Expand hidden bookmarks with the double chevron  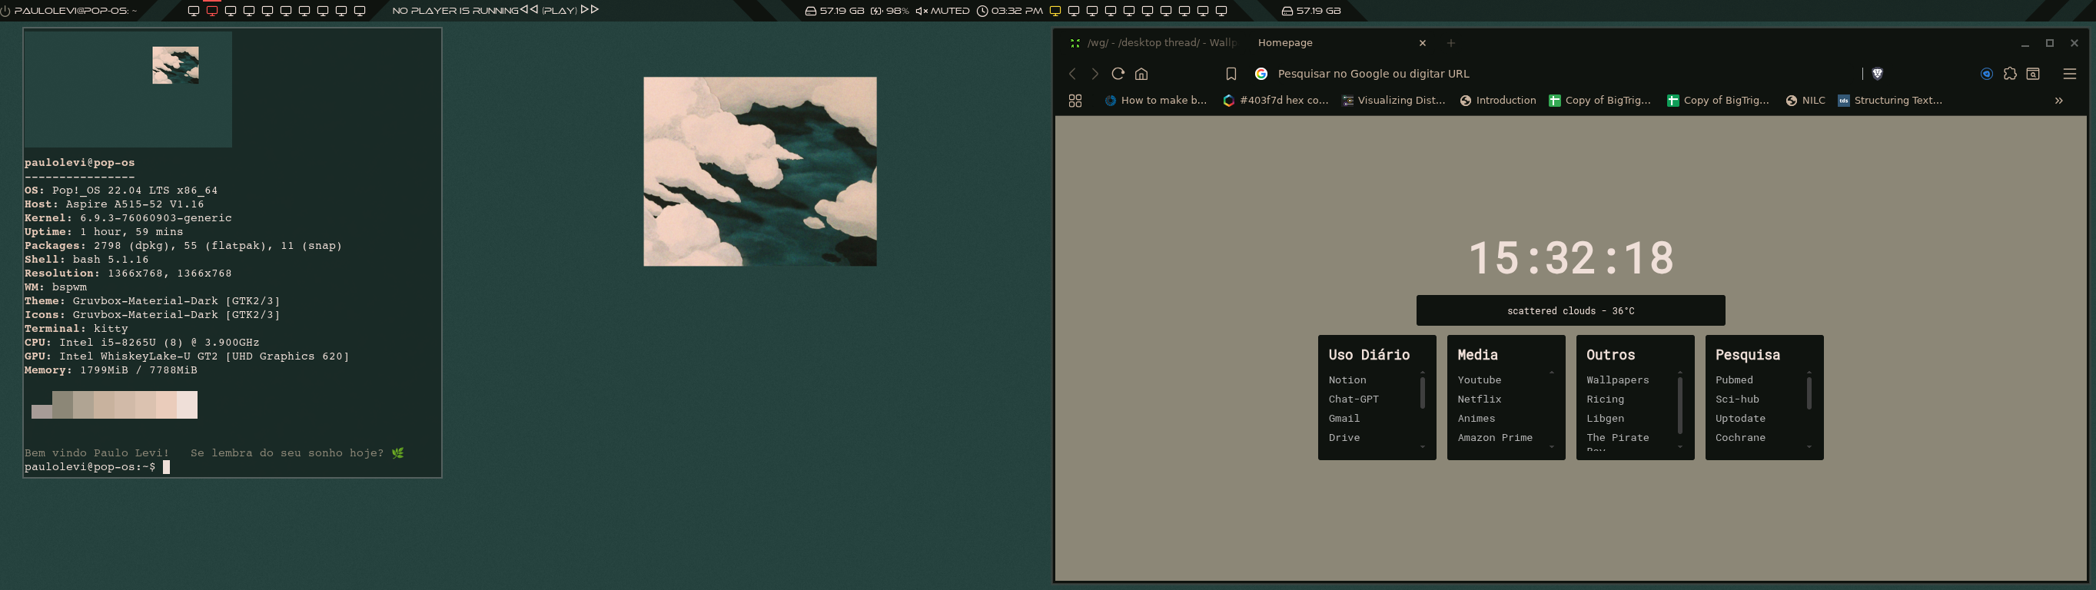click(2058, 101)
